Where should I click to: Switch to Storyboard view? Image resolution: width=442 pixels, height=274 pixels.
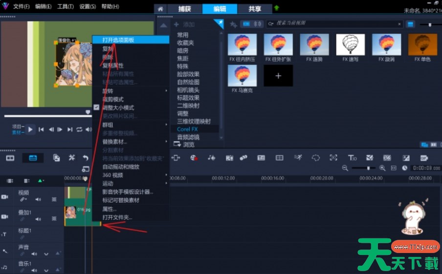[10, 158]
